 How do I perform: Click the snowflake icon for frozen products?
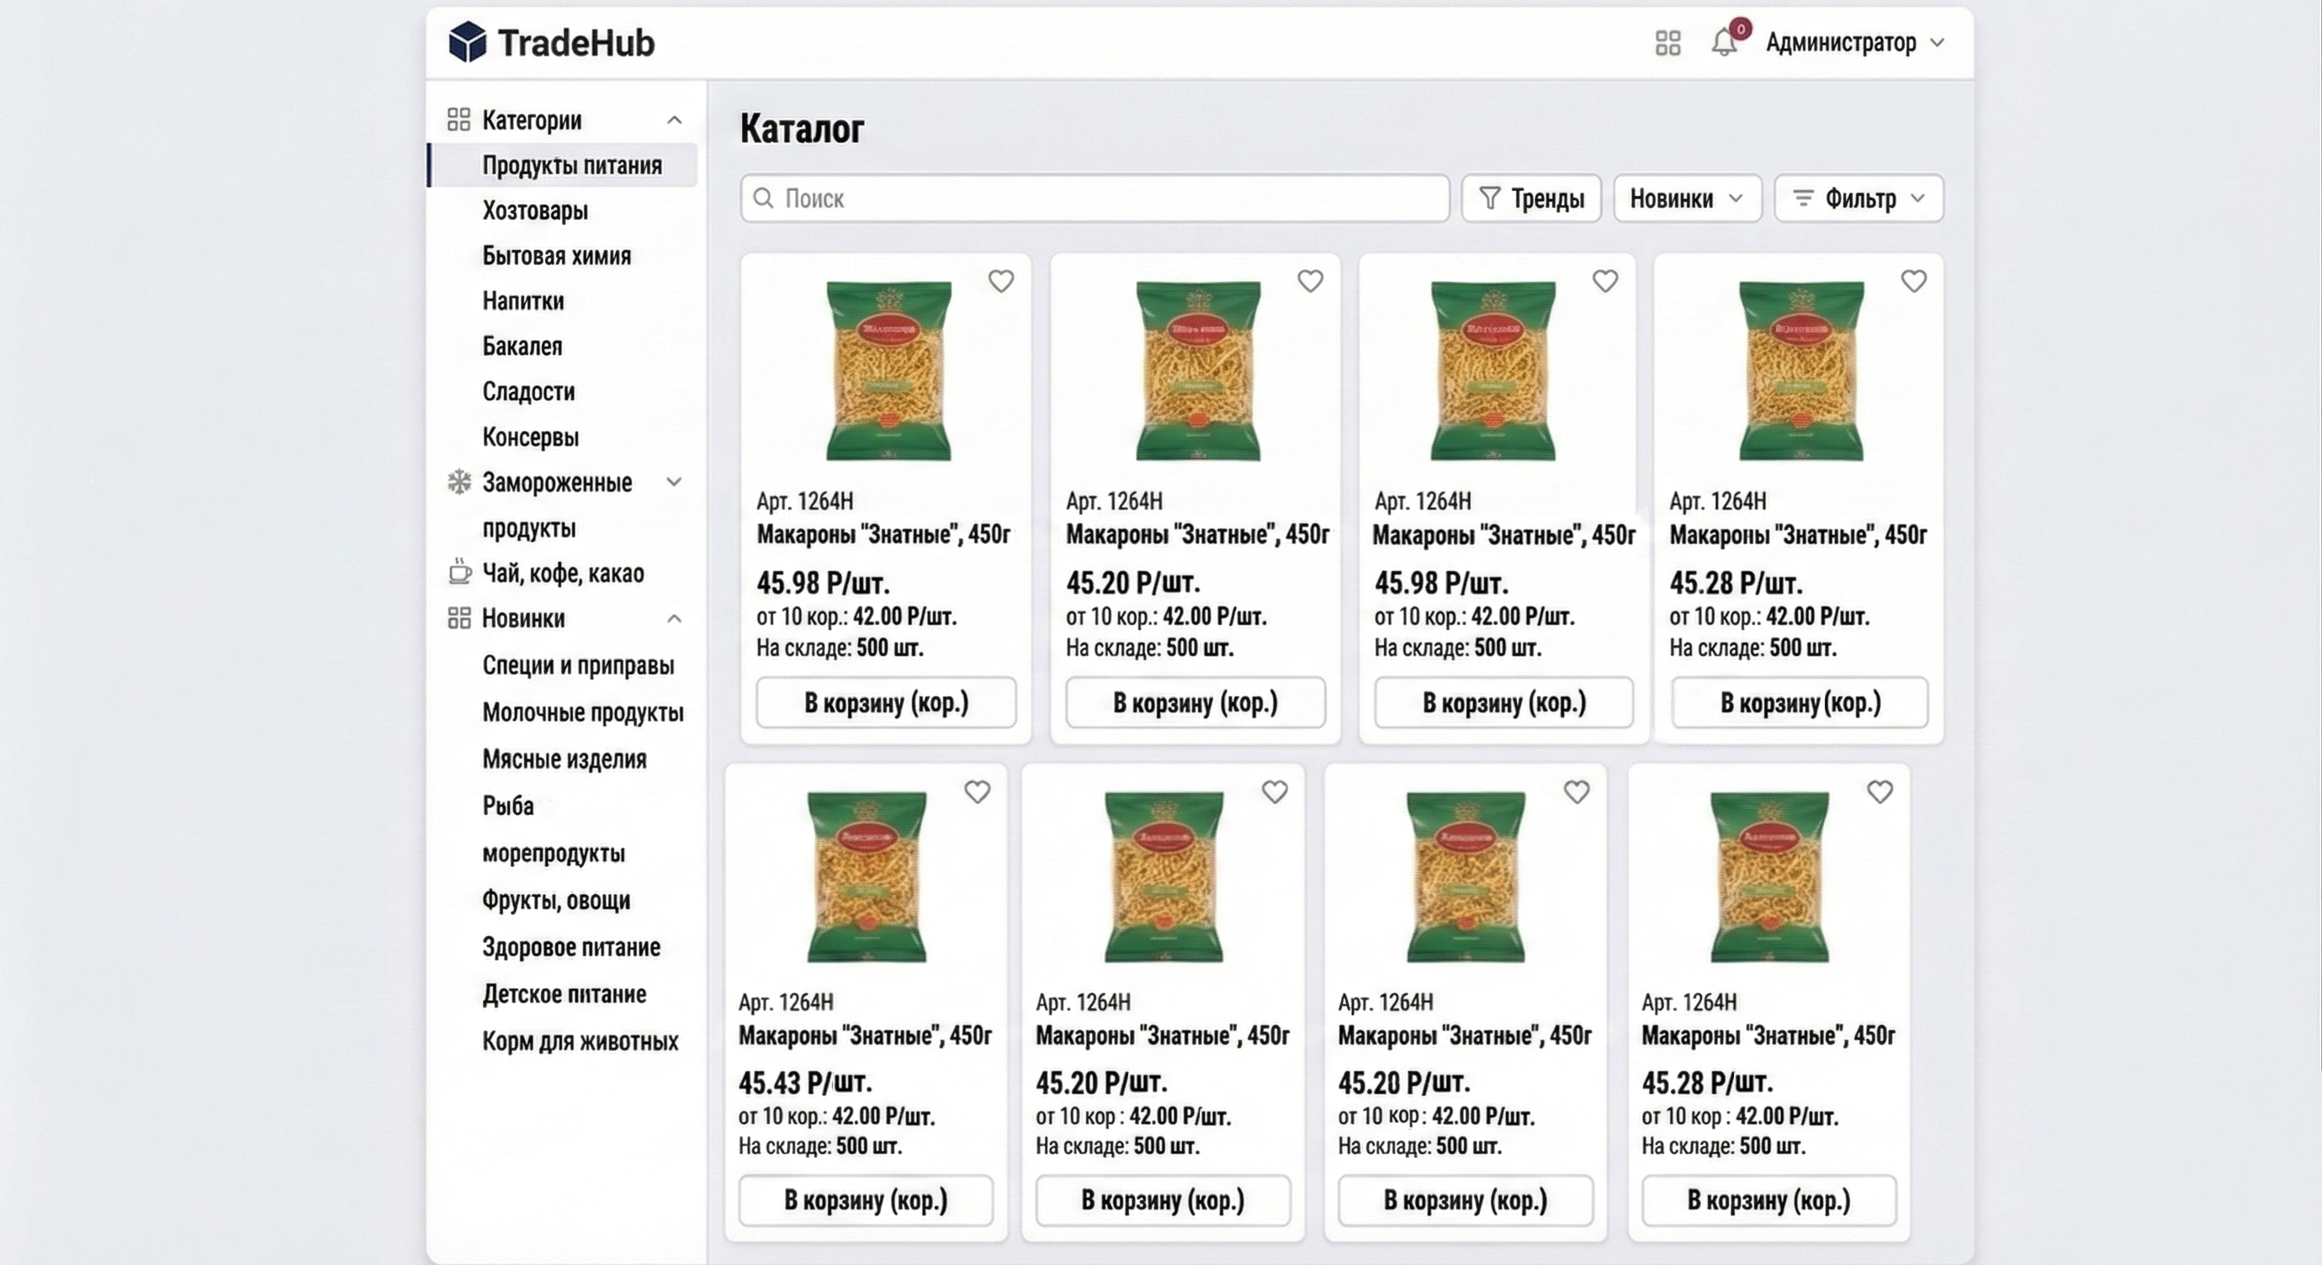[459, 482]
